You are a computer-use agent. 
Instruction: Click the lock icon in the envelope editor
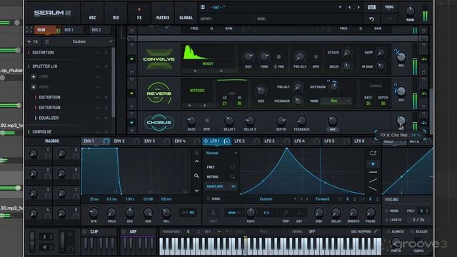tap(197, 152)
